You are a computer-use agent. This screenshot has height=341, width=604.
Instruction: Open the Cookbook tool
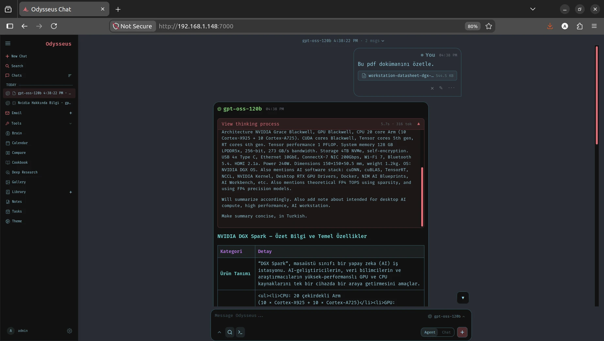pos(17,162)
